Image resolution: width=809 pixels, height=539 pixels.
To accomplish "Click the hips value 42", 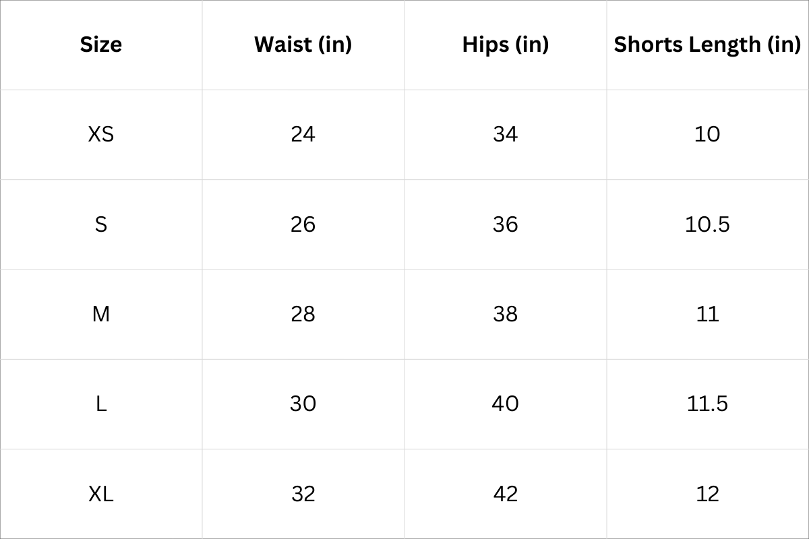I will [x=505, y=494].
